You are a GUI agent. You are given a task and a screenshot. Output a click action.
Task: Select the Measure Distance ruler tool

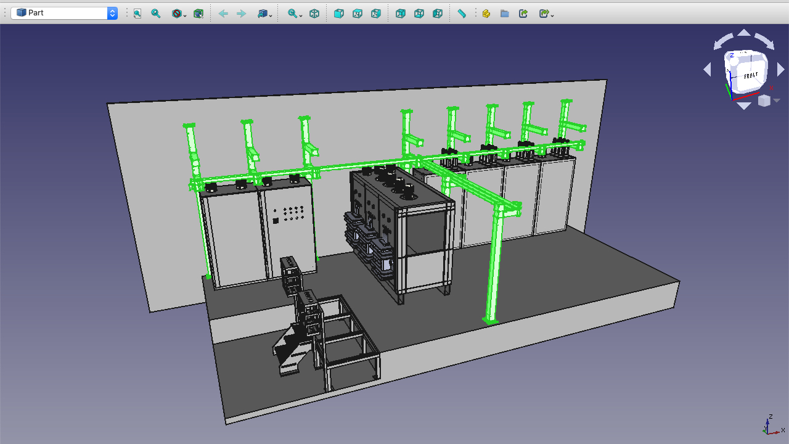[462, 13]
